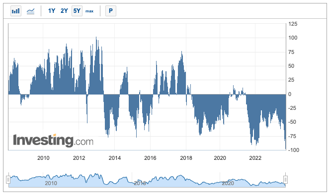
Task: Click the 2014 x-axis year label
Action: point(115,158)
